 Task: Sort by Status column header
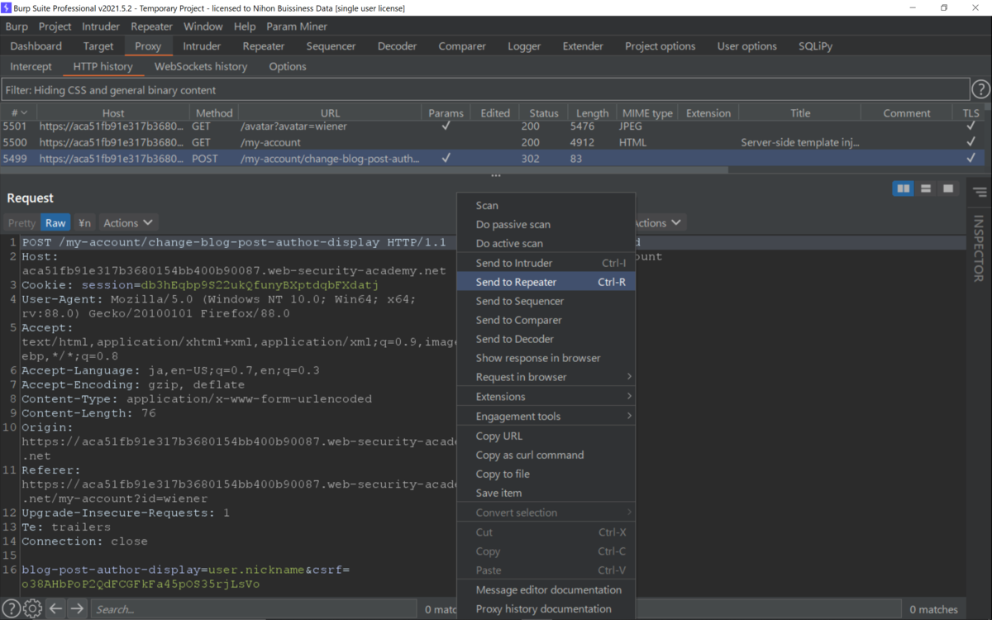click(x=544, y=113)
